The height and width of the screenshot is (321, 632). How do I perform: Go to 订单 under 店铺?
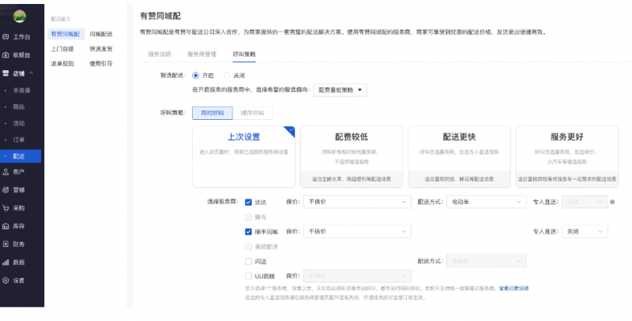coord(19,140)
